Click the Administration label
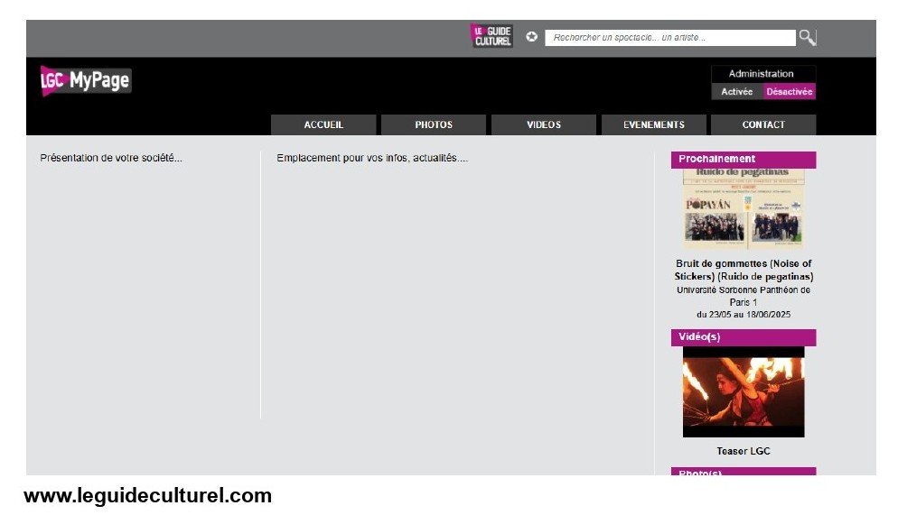Viewport: 898px width, 524px height. pyautogui.click(x=761, y=74)
